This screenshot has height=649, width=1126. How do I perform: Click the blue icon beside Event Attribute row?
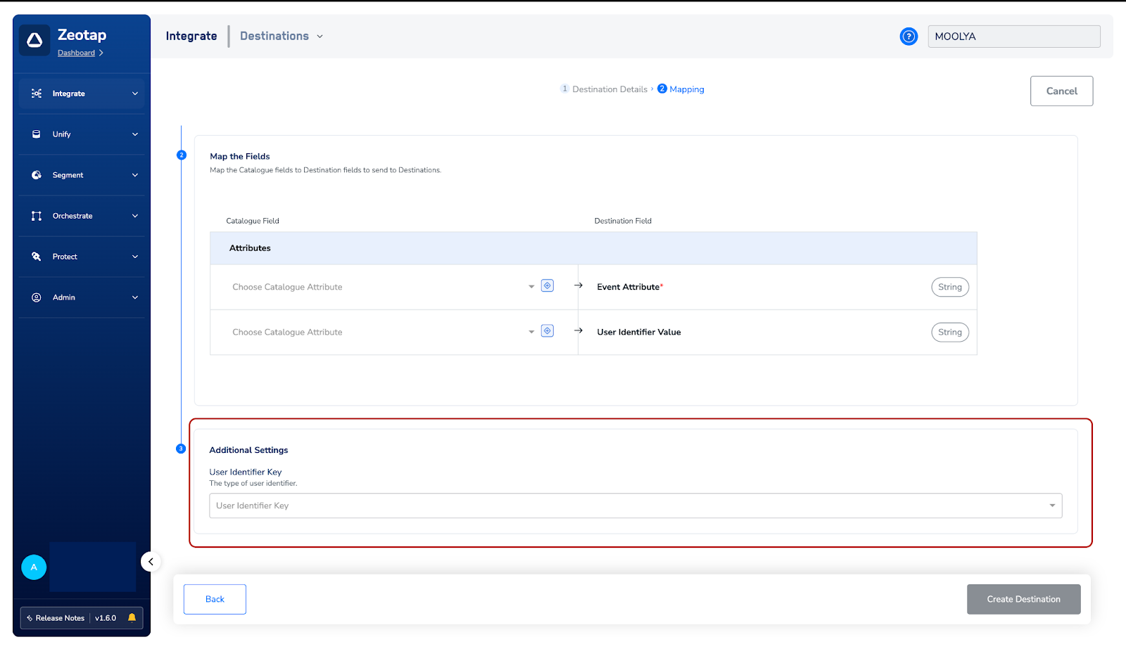pyautogui.click(x=548, y=285)
